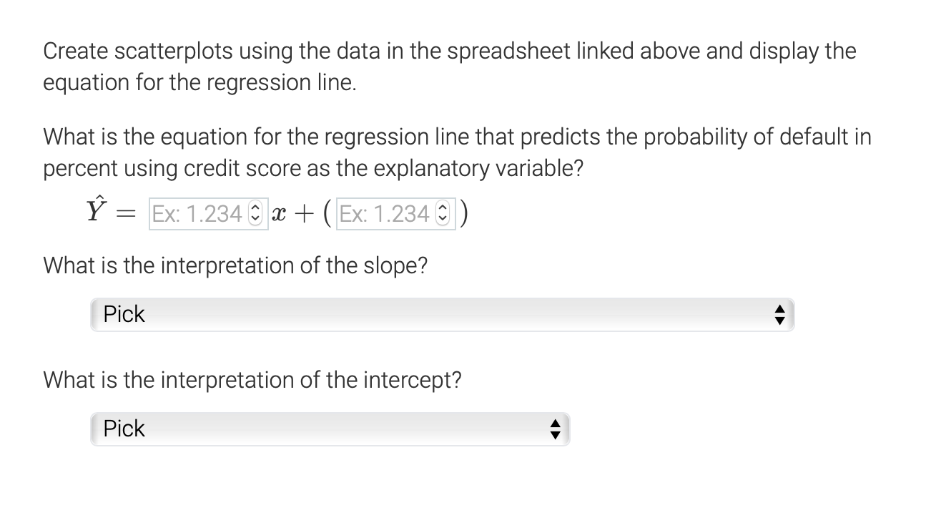
Task: Click the intercept value input field
Action: point(395,214)
